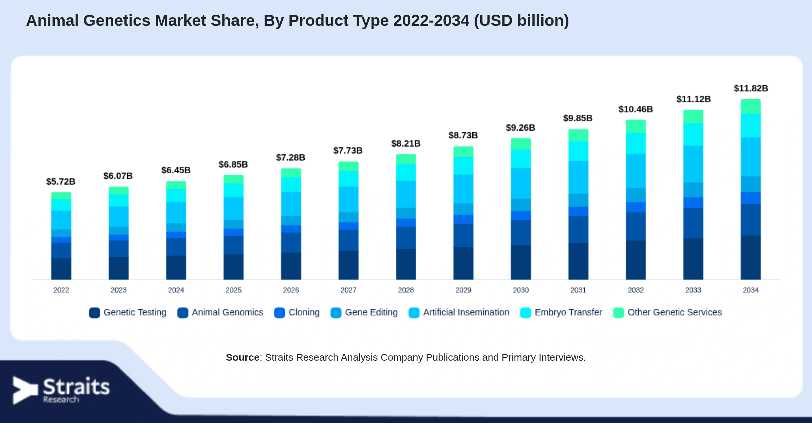812x423 pixels.
Task: Select the $7.73B total label
Action: [x=348, y=151]
